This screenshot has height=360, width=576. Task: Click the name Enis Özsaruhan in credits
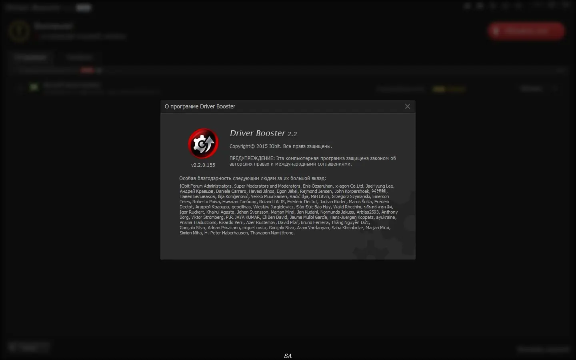[x=318, y=186]
